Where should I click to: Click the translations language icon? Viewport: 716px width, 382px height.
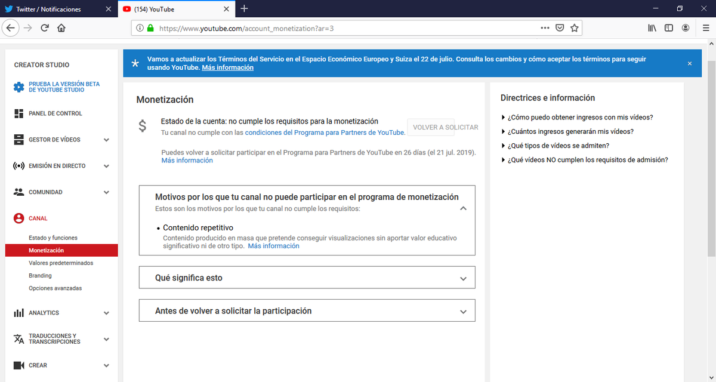18,339
